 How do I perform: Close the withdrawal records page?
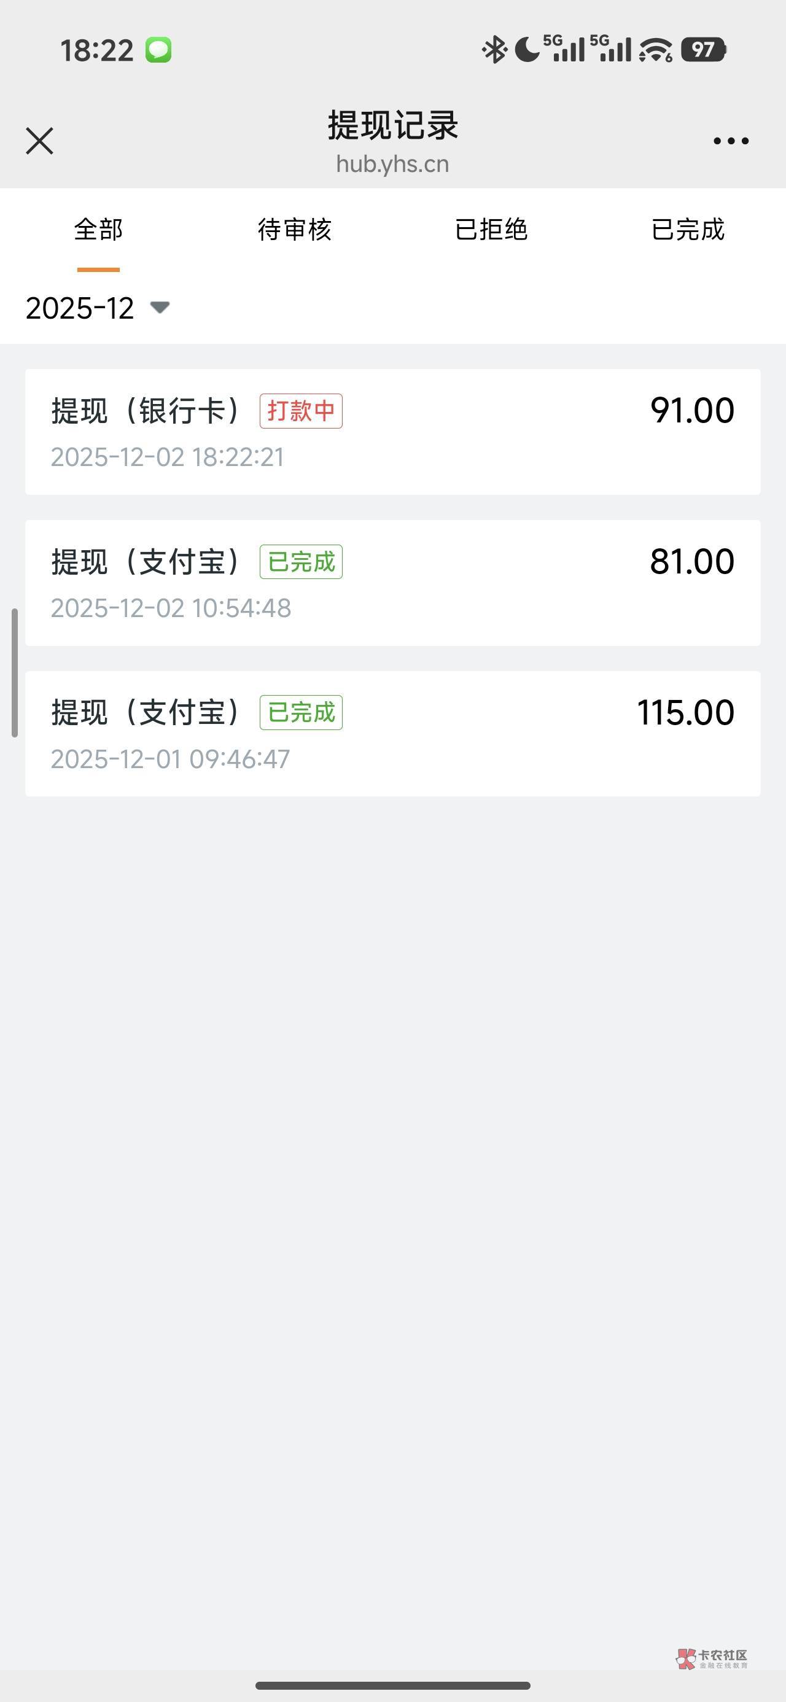pos(40,141)
